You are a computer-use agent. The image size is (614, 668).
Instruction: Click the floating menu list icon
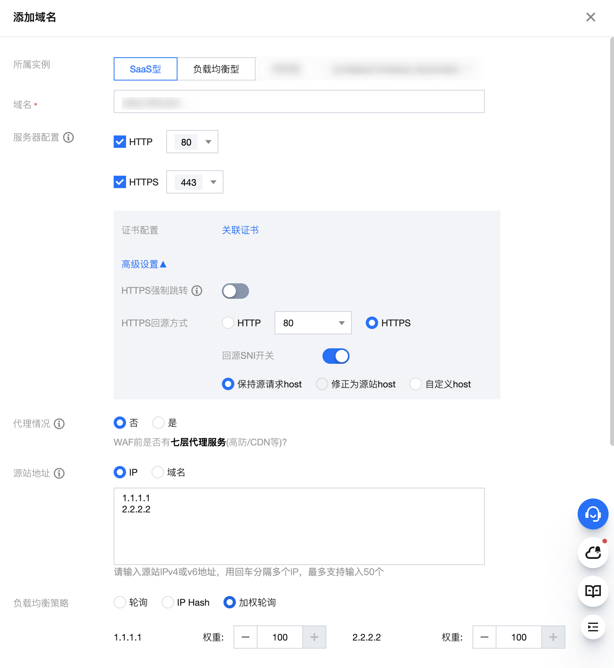(593, 627)
